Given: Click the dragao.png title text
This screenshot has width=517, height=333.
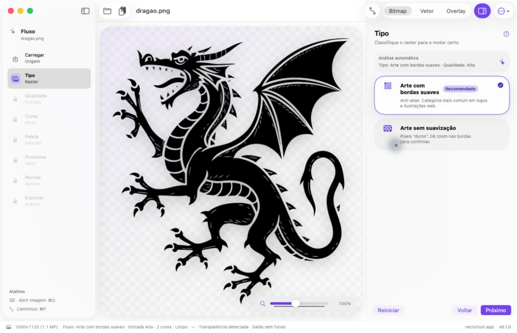Looking at the screenshot, I should [153, 11].
